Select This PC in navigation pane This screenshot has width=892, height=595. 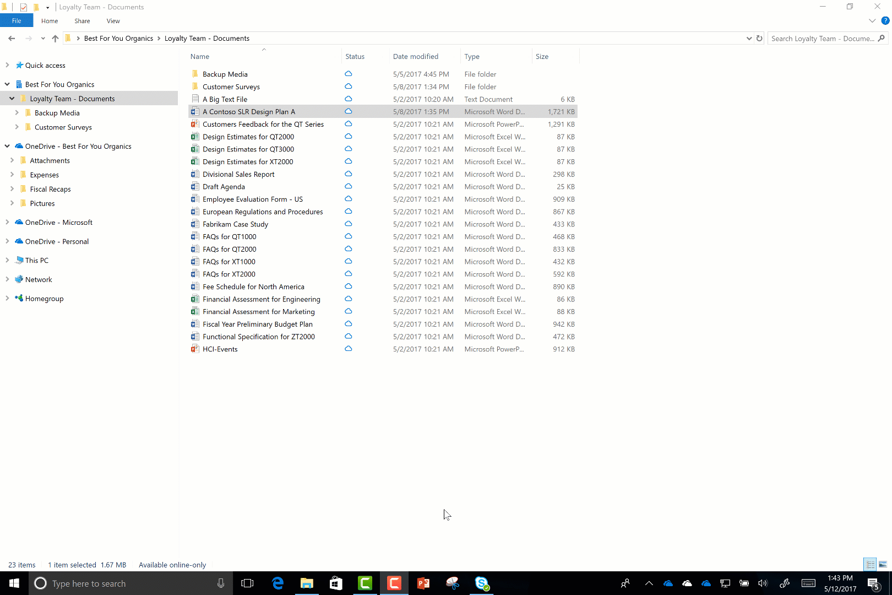(x=36, y=260)
